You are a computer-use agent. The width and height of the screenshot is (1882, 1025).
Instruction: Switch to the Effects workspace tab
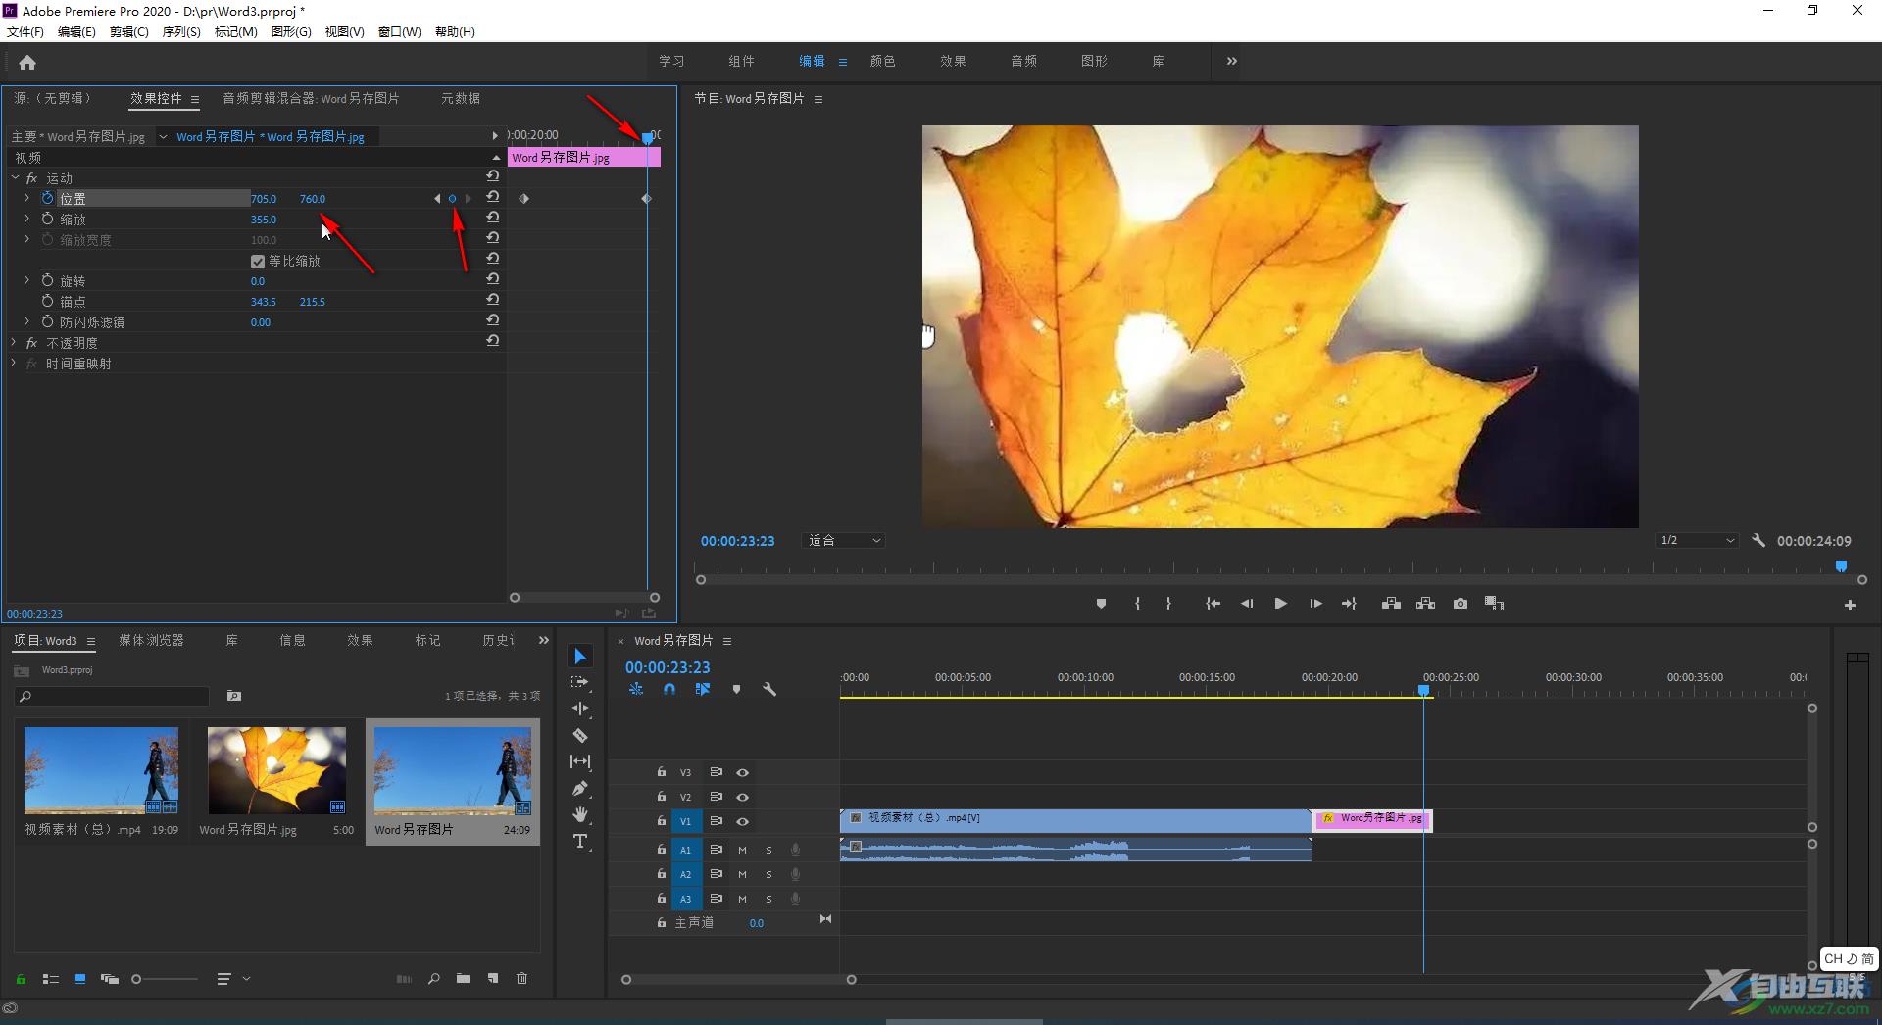[x=953, y=61]
